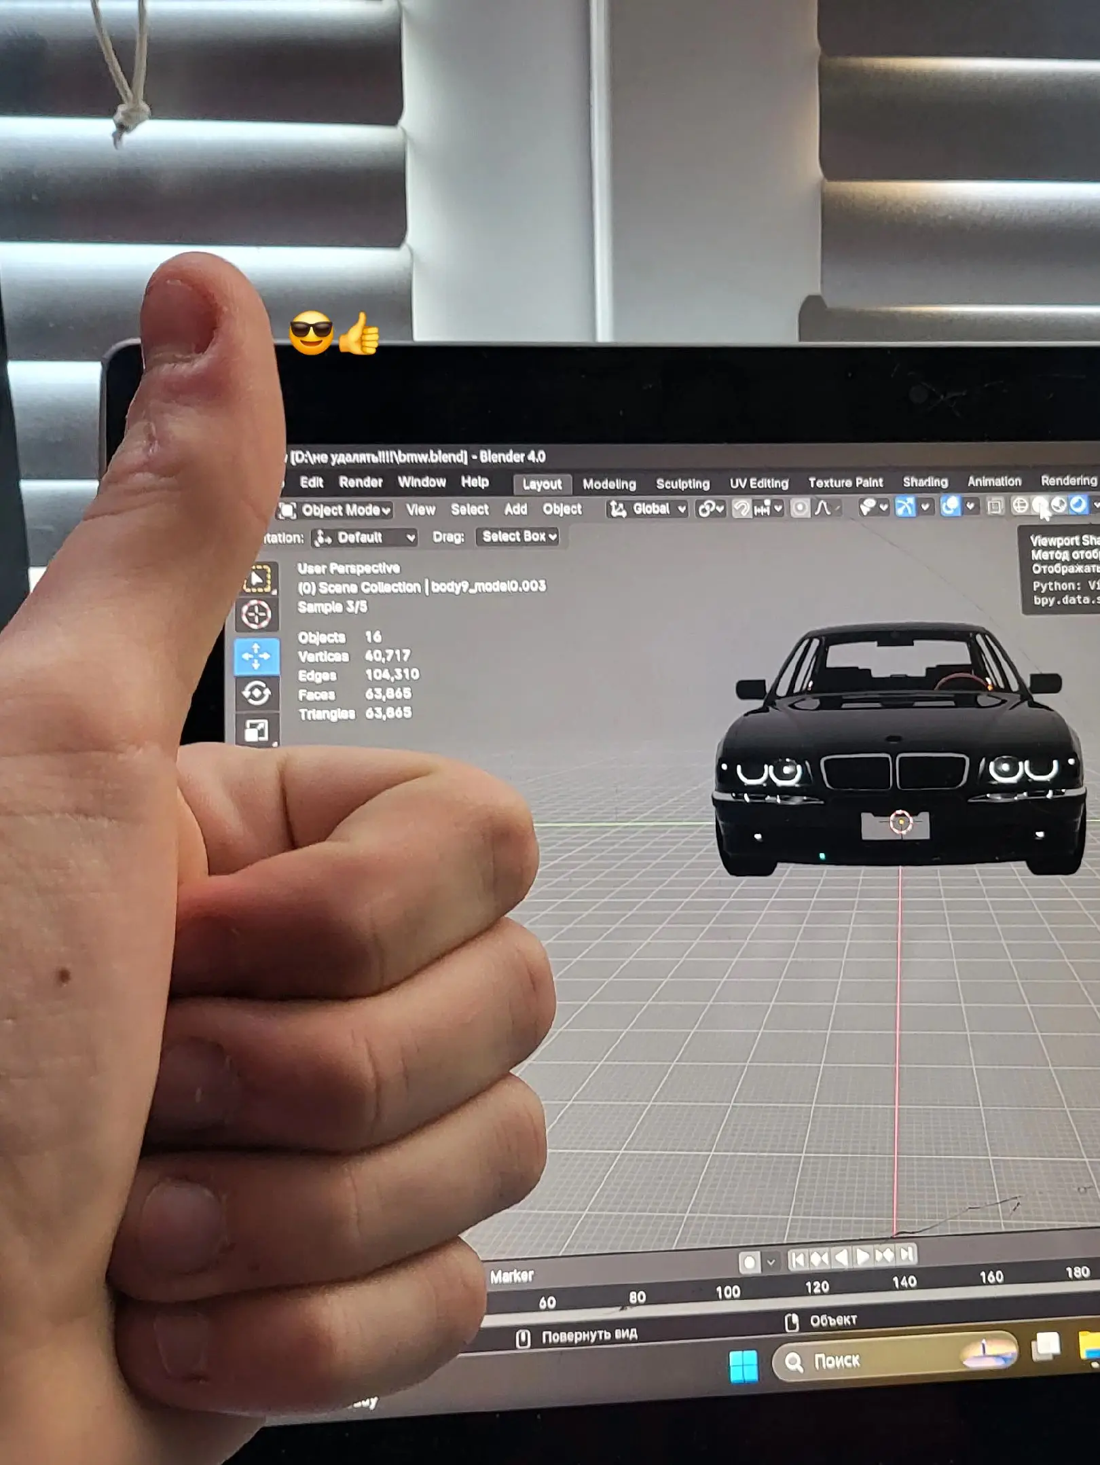Switch to the Modeling workspace tab
1100x1465 pixels.
609,484
